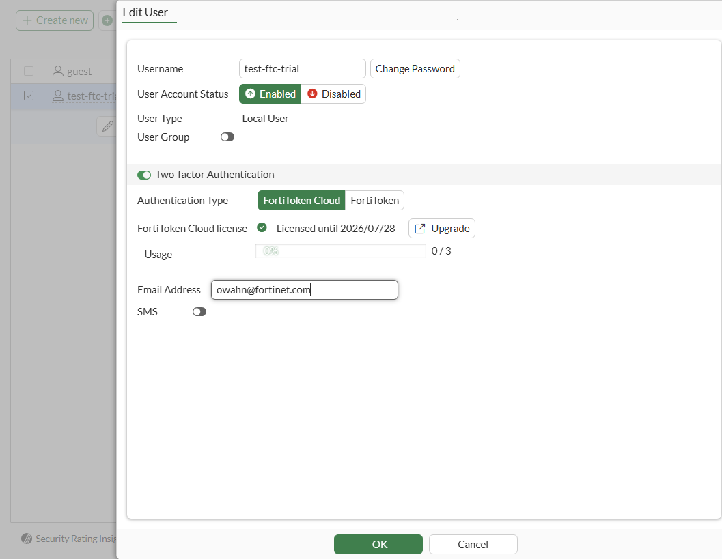Turn off Two-factor Authentication switch
This screenshot has height=559, width=722.
click(x=144, y=175)
